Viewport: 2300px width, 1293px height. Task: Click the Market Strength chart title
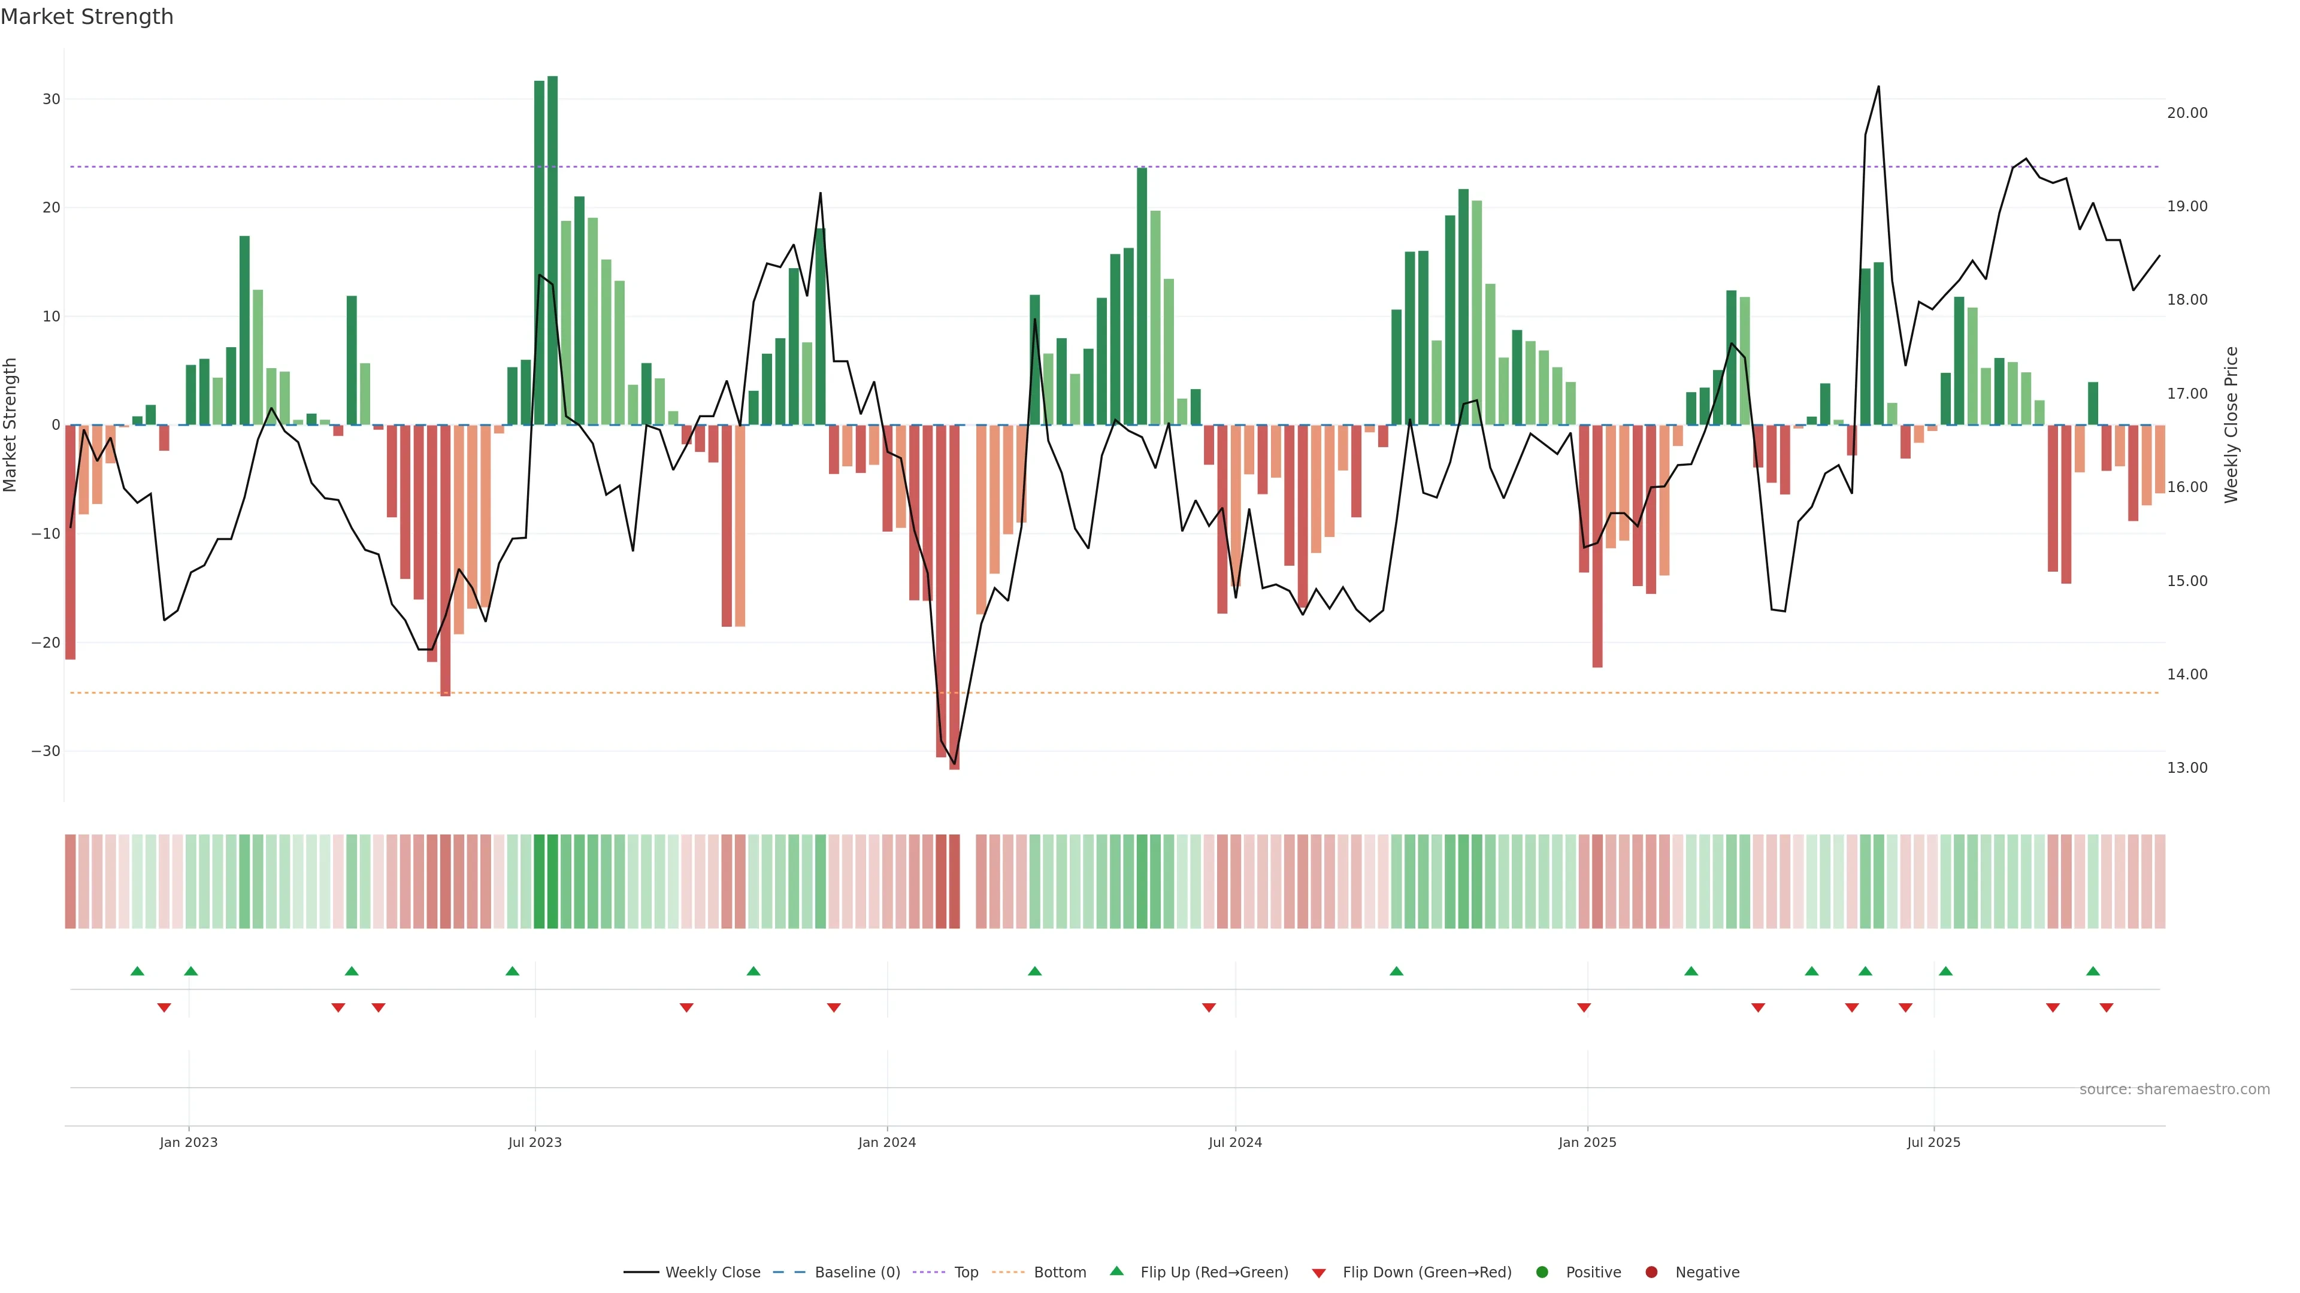click(87, 17)
